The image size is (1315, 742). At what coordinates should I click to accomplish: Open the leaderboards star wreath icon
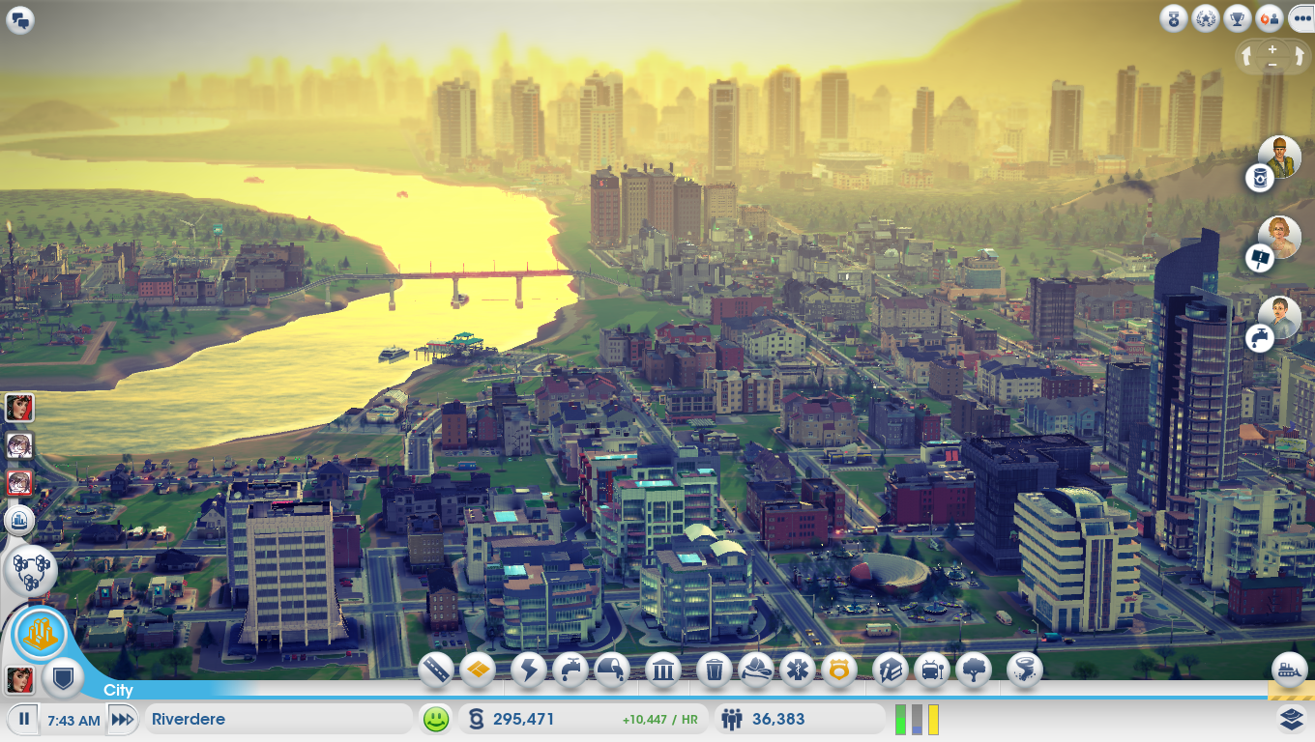pos(1205,17)
